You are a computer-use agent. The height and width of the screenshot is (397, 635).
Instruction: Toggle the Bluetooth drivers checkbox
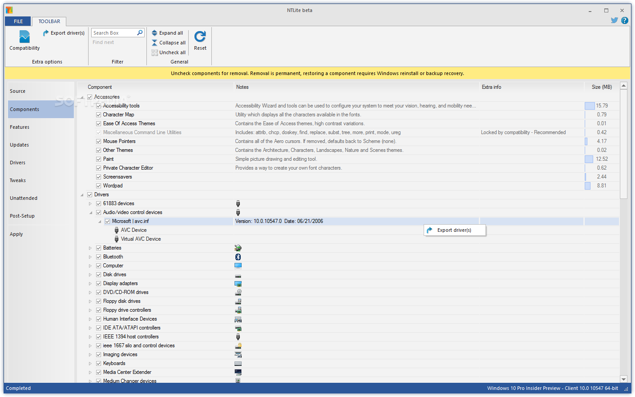click(99, 257)
